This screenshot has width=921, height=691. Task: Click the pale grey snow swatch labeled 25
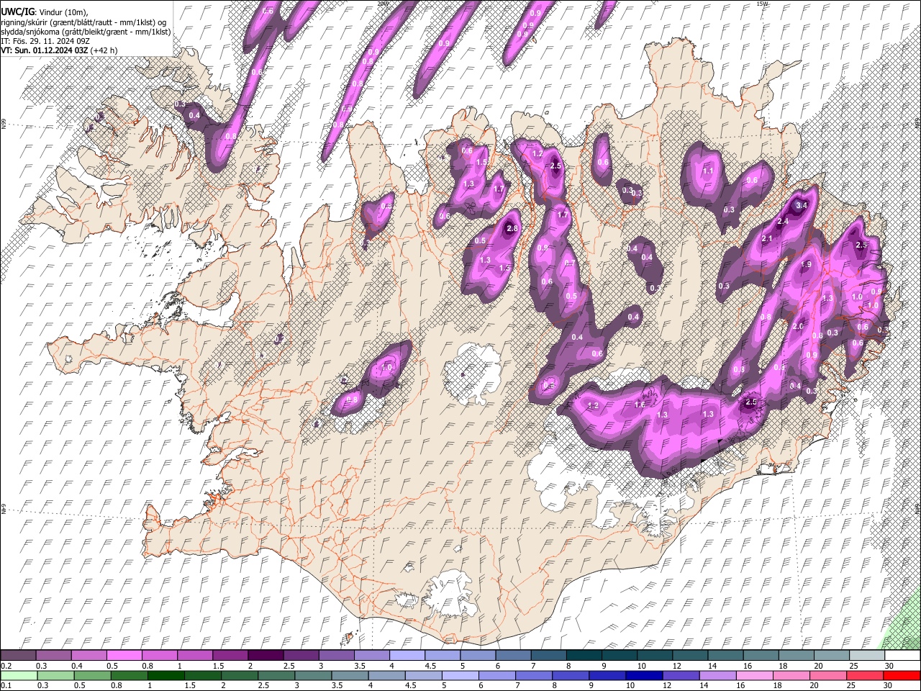pos(866,655)
